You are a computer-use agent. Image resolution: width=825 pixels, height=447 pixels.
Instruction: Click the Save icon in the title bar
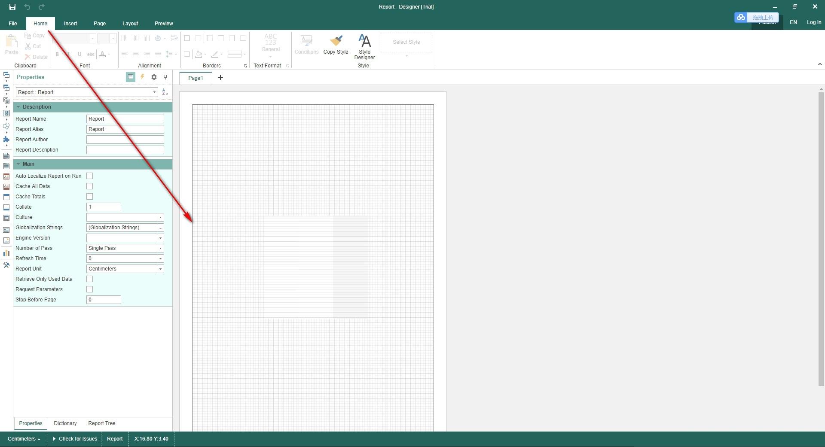click(12, 7)
